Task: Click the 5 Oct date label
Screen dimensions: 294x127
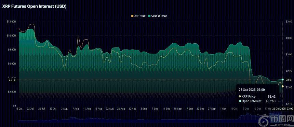Action: (235, 109)
